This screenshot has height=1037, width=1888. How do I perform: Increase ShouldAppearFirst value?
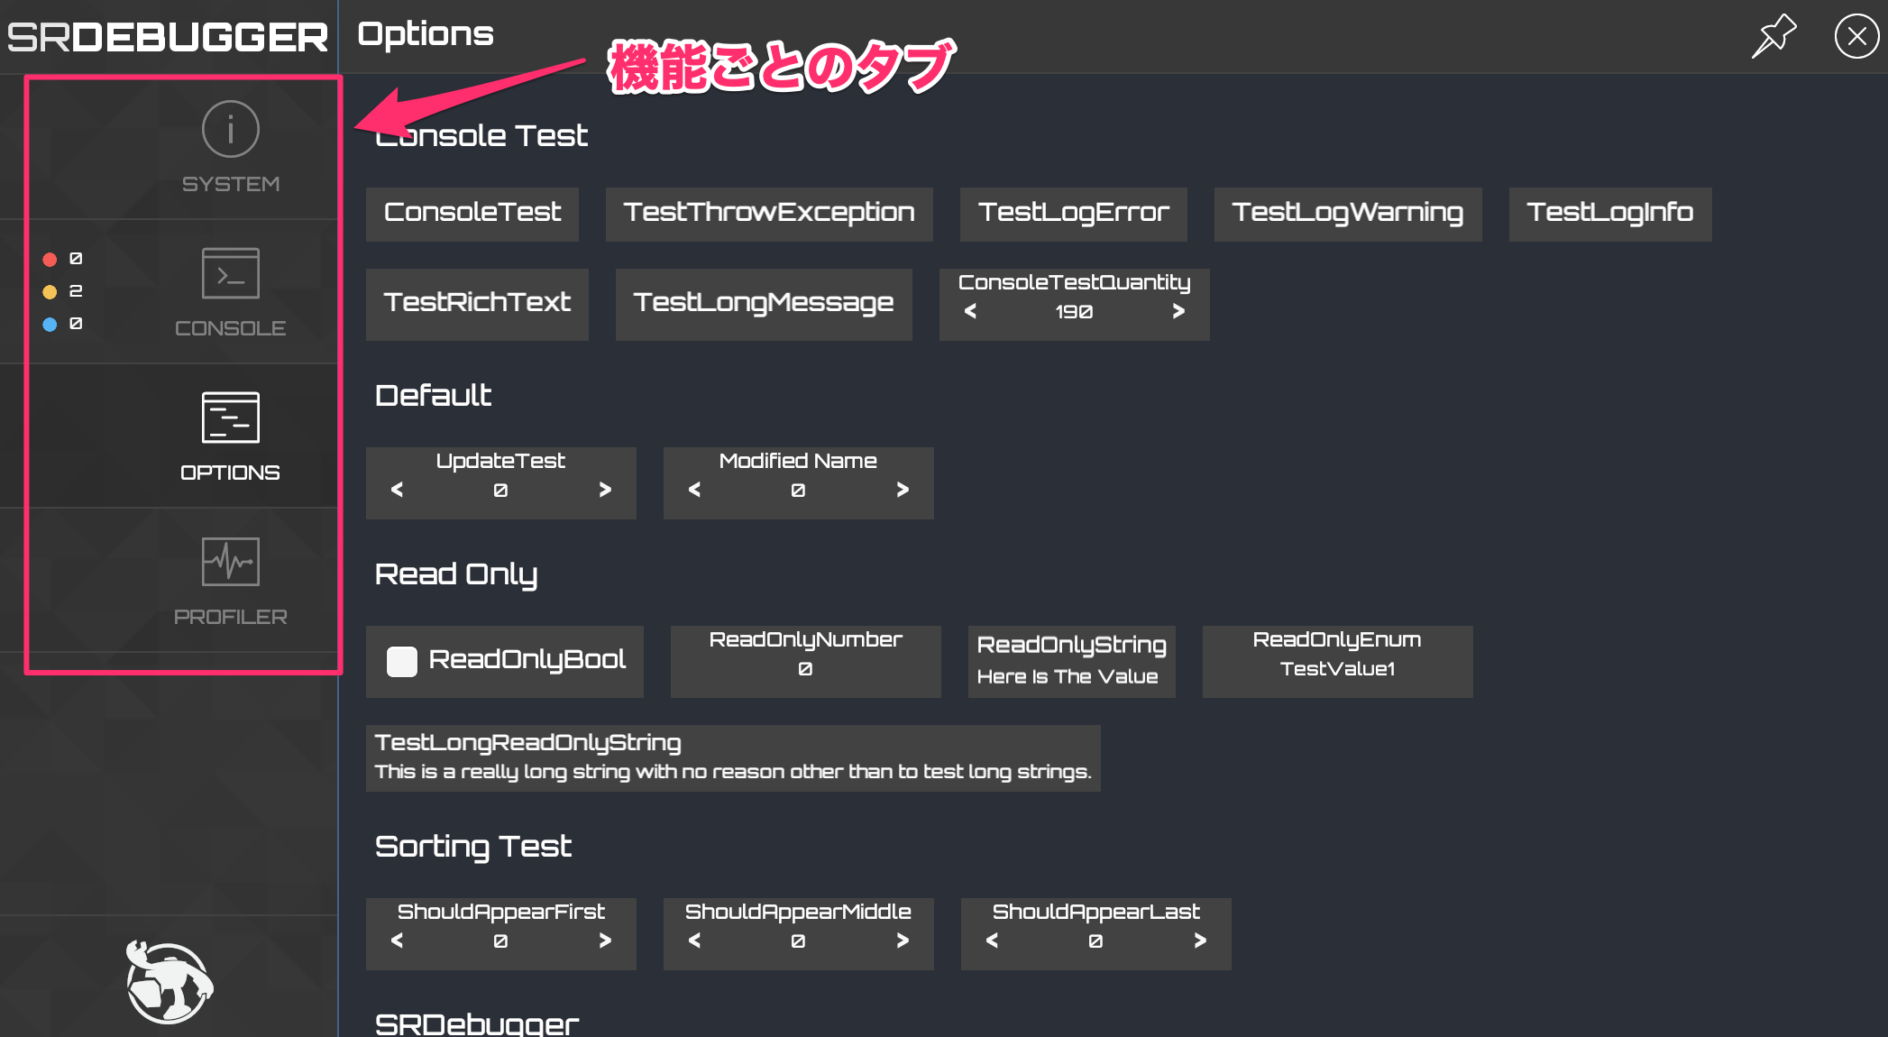[605, 941]
